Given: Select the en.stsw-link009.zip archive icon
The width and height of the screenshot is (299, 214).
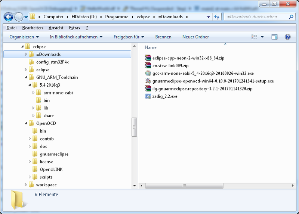Looking at the screenshot, I should [x=148, y=66].
